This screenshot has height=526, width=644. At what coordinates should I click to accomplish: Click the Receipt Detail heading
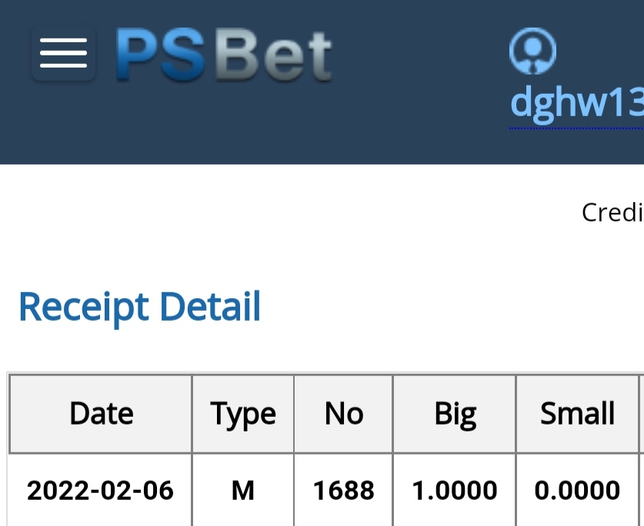click(x=139, y=306)
